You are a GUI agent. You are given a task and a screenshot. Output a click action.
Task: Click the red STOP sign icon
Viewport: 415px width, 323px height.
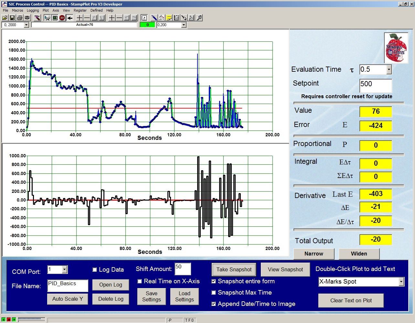click(62, 18)
